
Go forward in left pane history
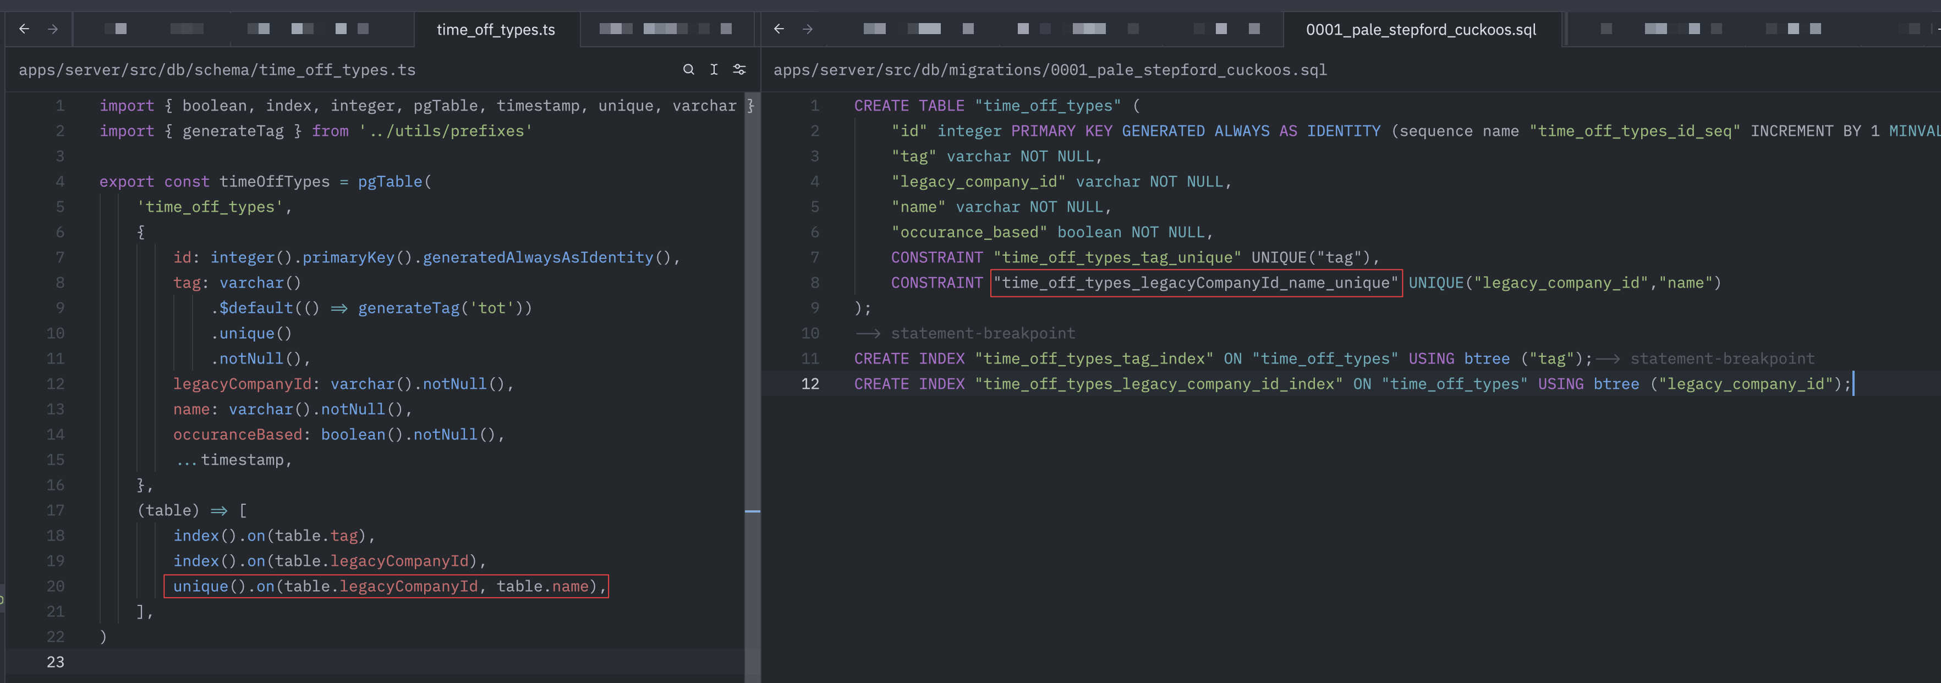pos(53,29)
